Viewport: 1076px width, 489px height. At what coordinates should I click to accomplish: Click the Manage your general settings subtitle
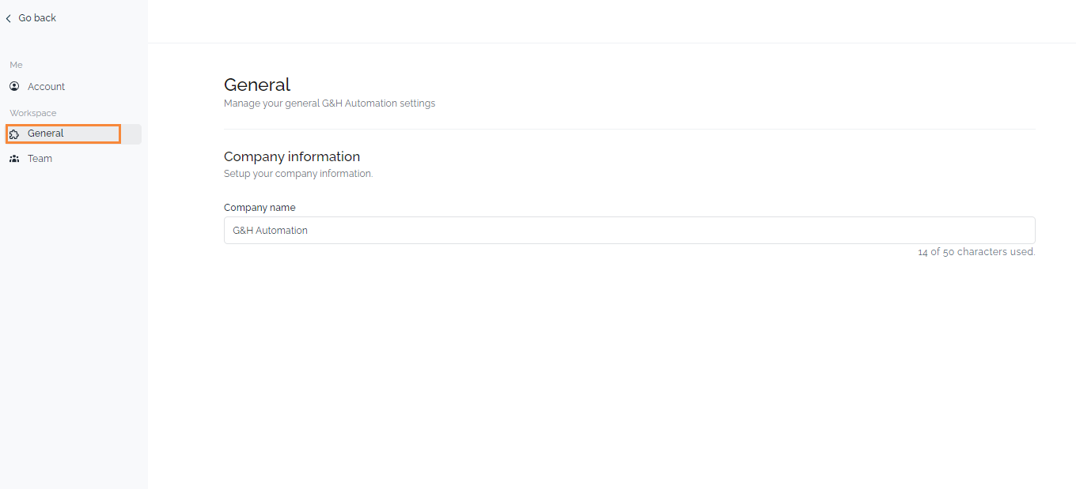(329, 103)
